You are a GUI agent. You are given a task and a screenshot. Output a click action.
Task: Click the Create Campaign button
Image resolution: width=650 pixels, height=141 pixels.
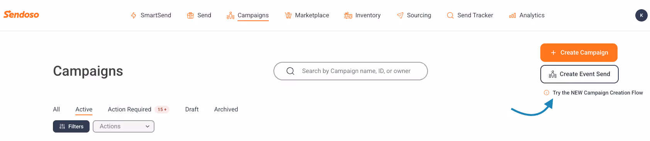(579, 53)
